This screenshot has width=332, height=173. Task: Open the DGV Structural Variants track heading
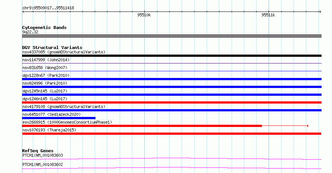52,48
